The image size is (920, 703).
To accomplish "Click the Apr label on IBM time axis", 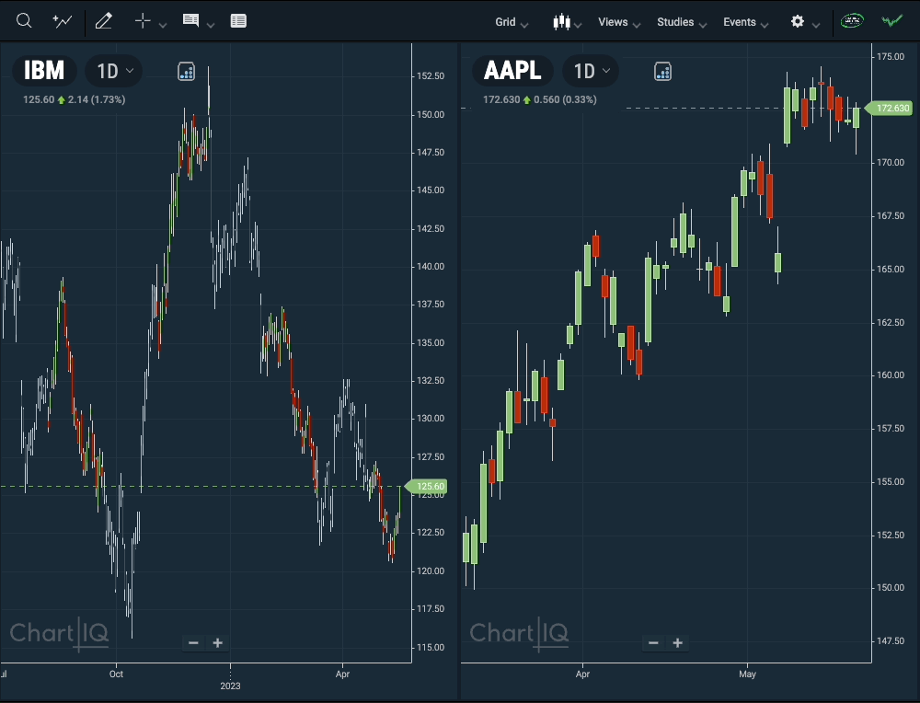I will (342, 674).
